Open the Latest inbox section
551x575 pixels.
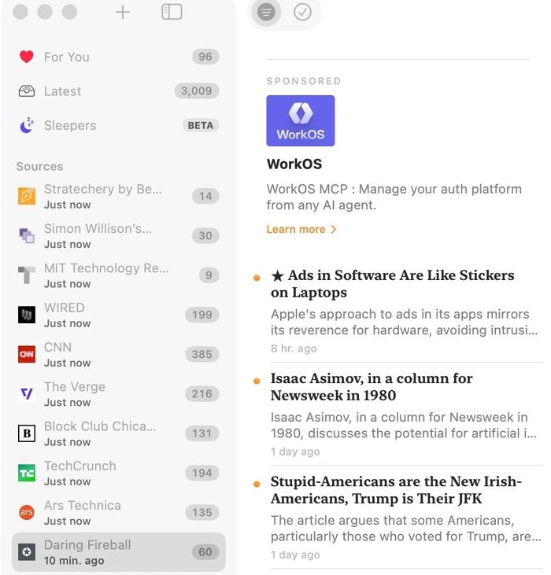tap(119, 91)
